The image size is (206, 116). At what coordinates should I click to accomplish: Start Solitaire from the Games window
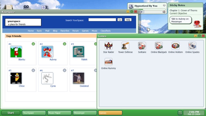[x=142, y=46]
